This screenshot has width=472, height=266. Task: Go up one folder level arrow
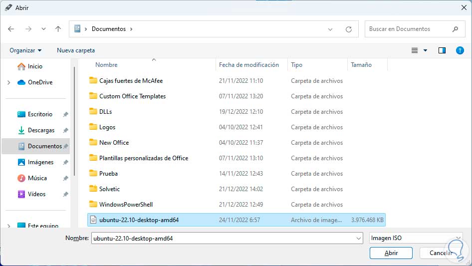coord(58,29)
